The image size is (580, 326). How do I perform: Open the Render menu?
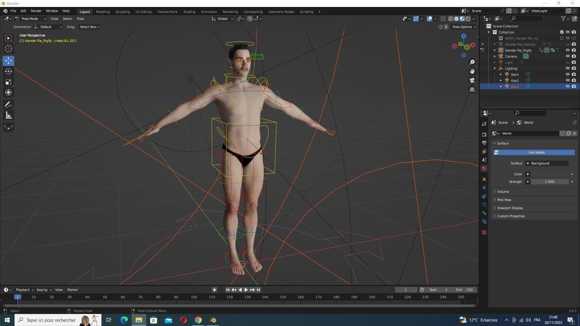(x=36, y=11)
